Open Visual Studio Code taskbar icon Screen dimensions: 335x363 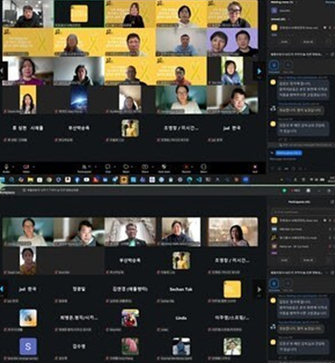pos(199,180)
